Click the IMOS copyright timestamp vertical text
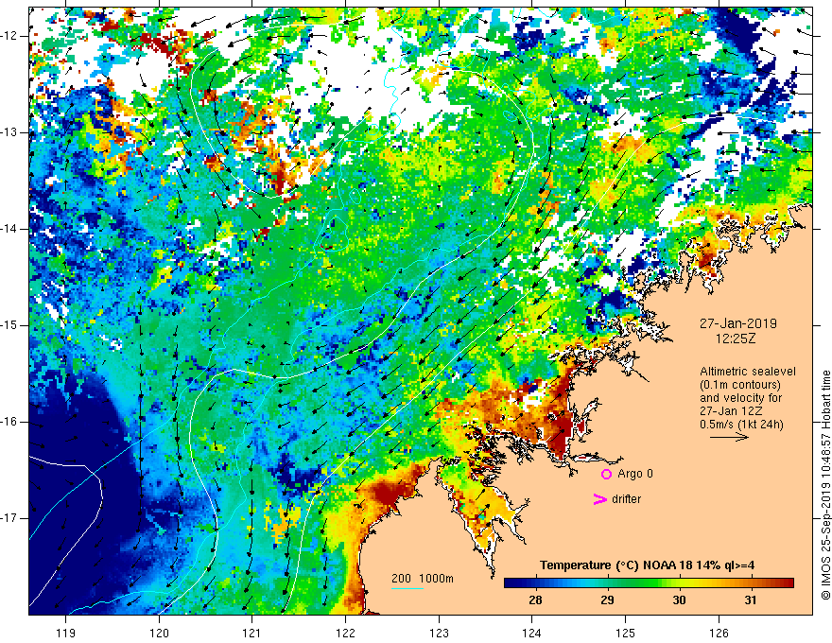This screenshot has height=643, width=832. [x=825, y=485]
